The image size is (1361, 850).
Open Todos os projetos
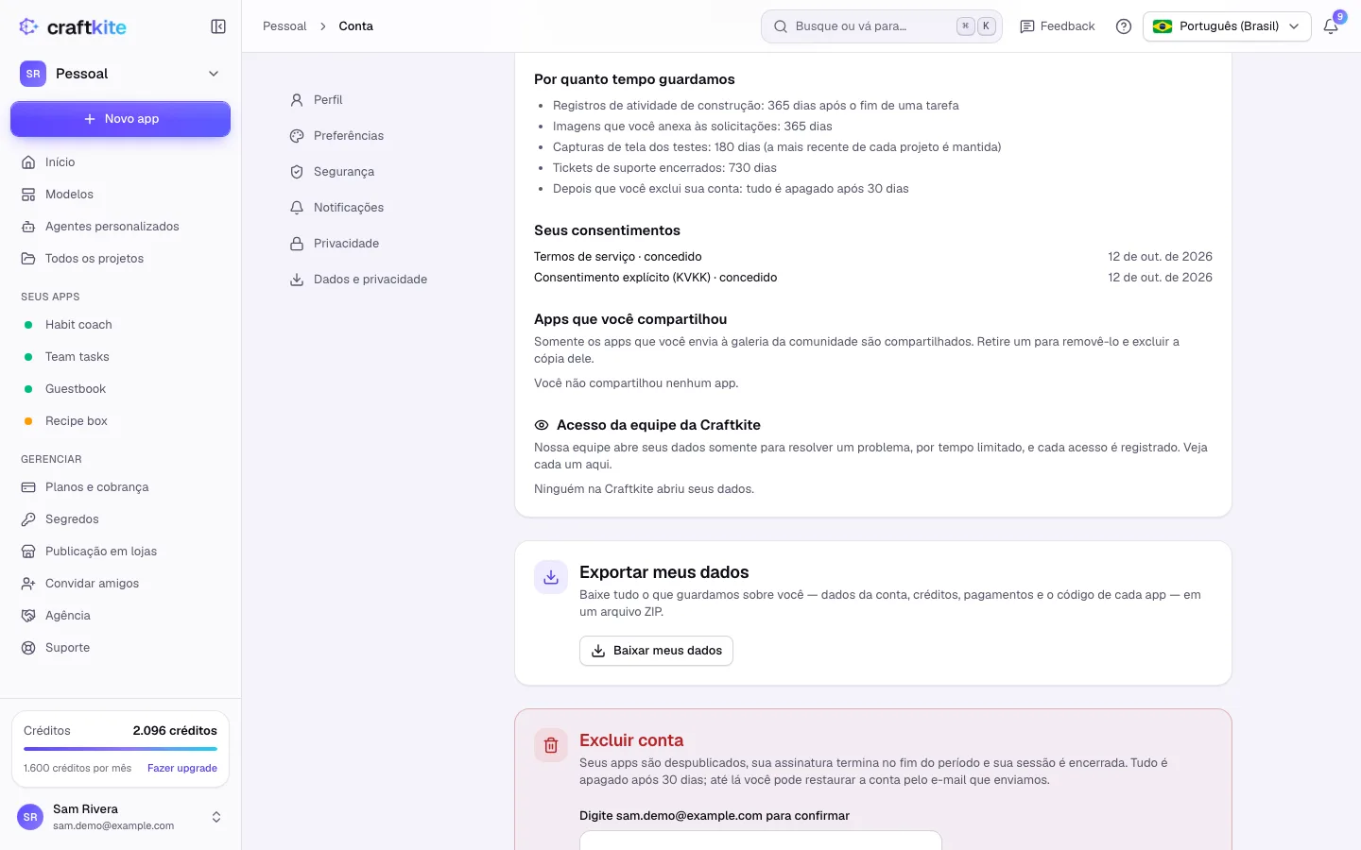click(x=120, y=259)
